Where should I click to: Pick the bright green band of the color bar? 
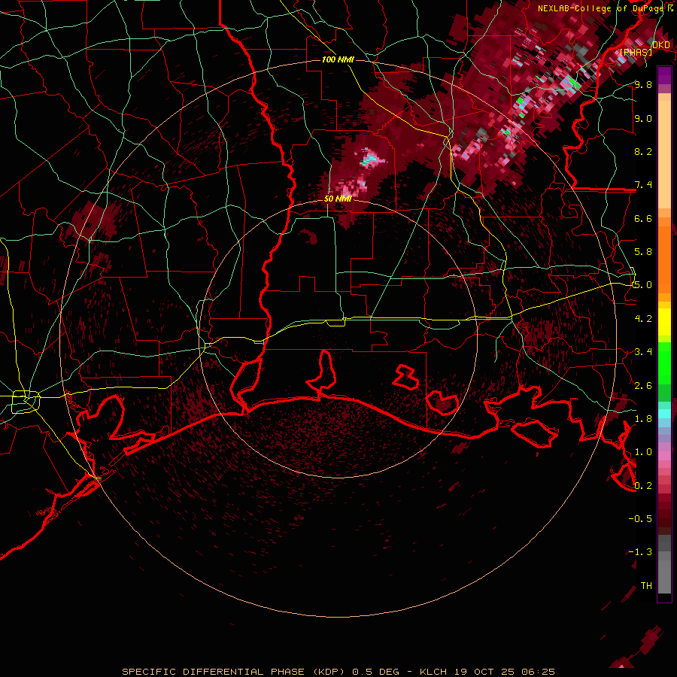click(x=664, y=363)
